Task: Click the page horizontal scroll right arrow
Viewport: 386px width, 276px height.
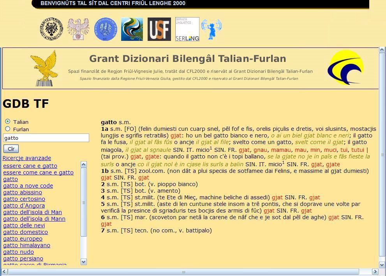Action: tap(375, 272)
